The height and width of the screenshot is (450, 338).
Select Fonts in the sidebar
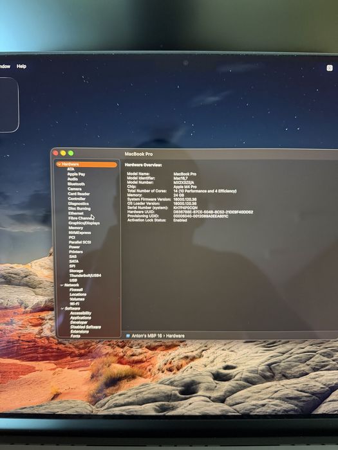tap(75, 336)
